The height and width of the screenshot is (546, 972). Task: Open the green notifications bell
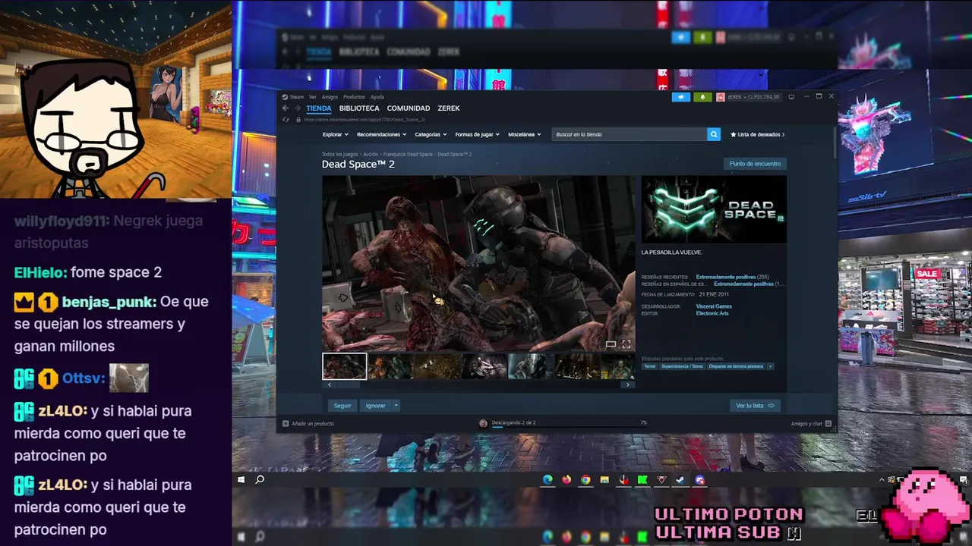pyautogui.click(x=702, y=97)
